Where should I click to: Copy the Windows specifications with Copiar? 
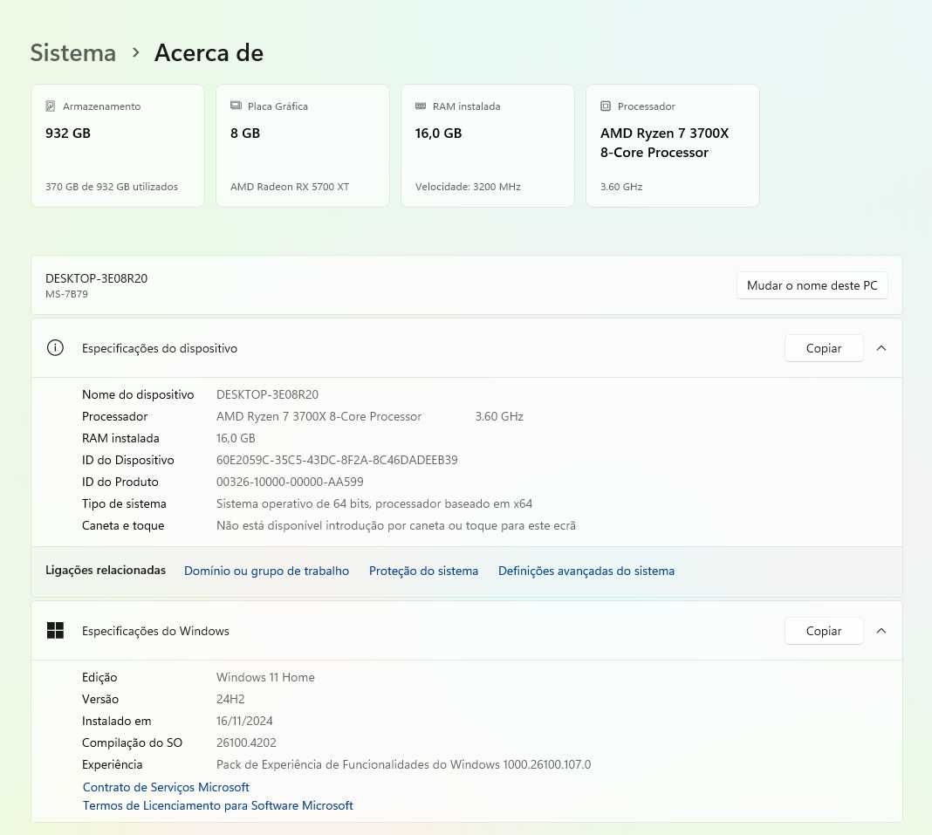click(x=824, y=631)
